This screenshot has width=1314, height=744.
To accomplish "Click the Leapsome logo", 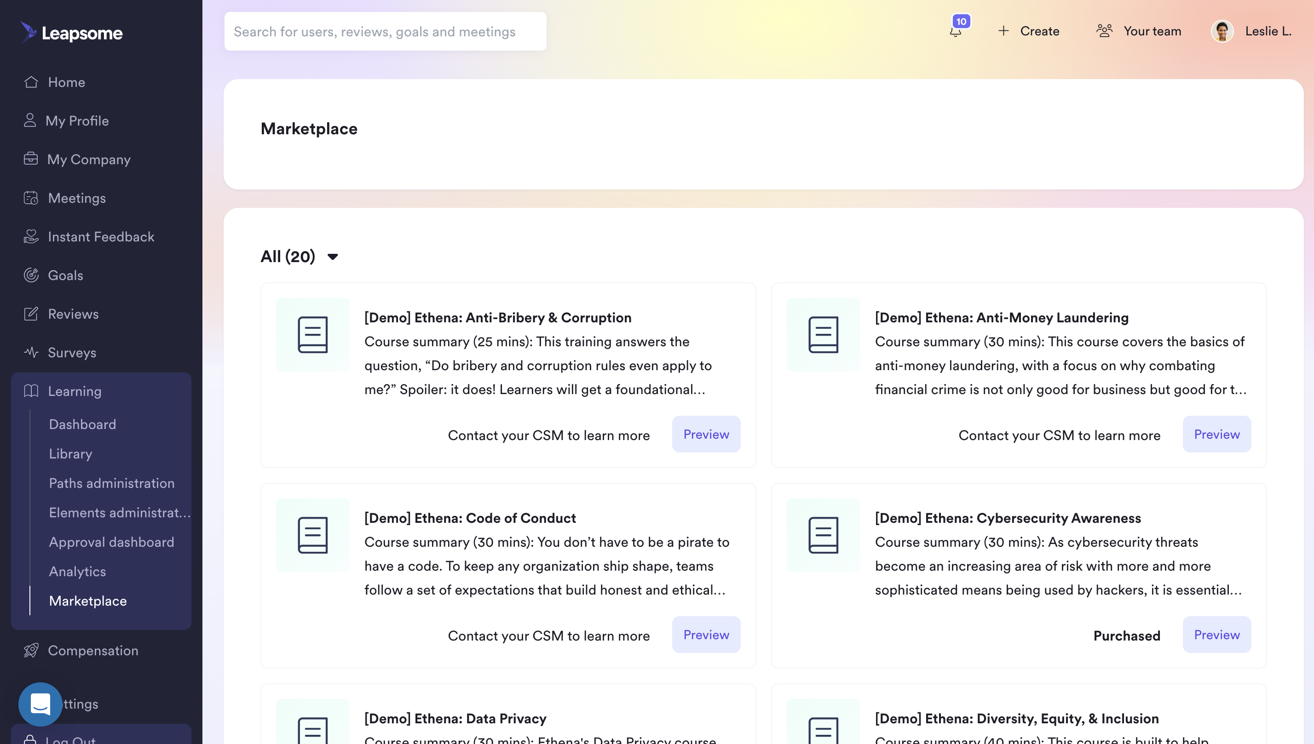I will click(x=72, y=33).
